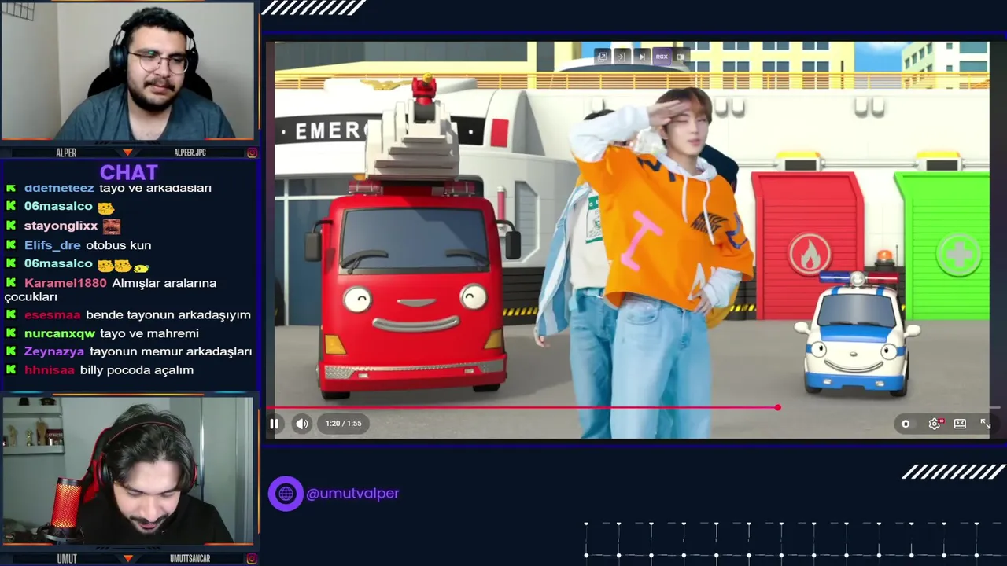Click the red video progress bar

point(522,407)
